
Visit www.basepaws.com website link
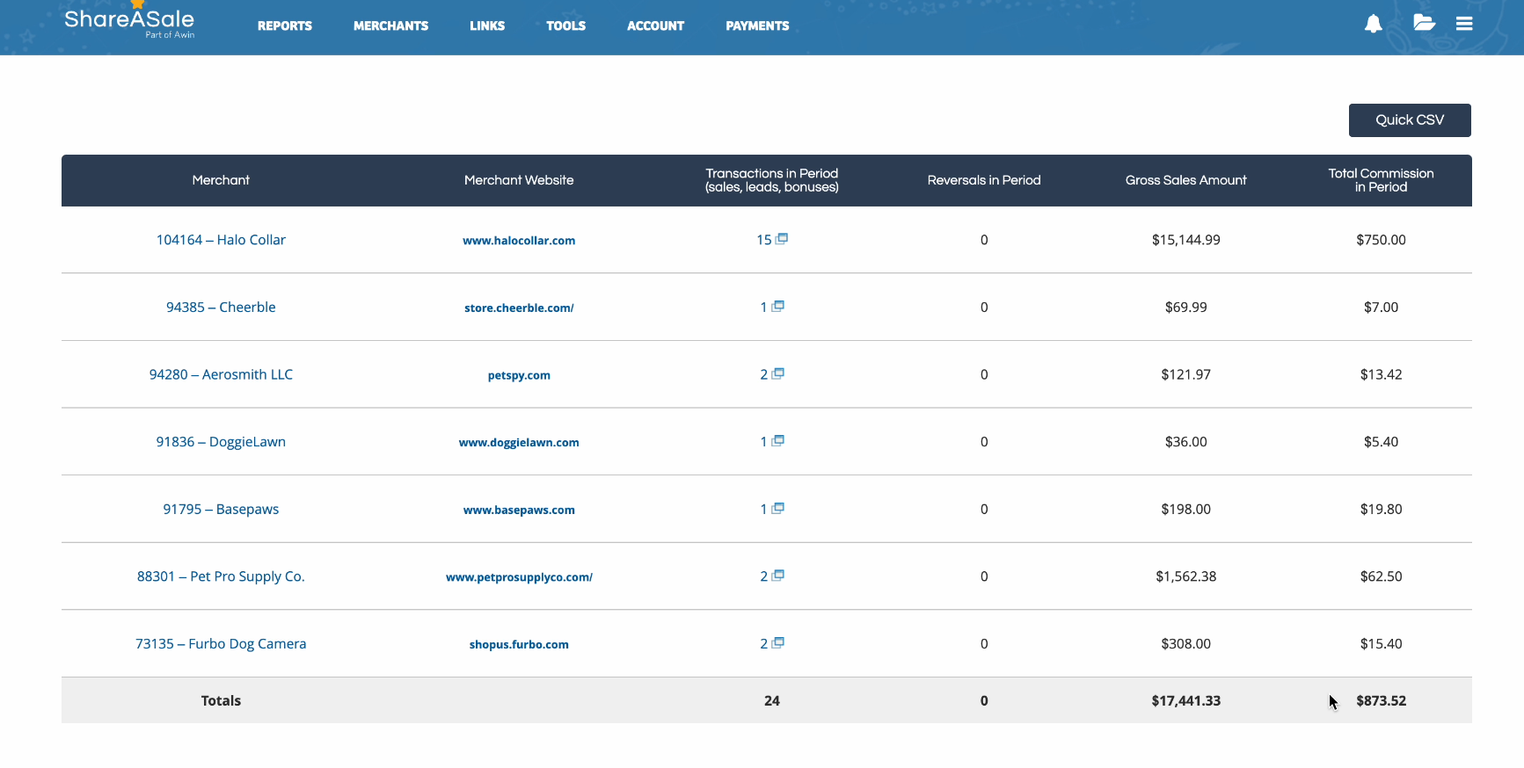click(x=519, y=511)
